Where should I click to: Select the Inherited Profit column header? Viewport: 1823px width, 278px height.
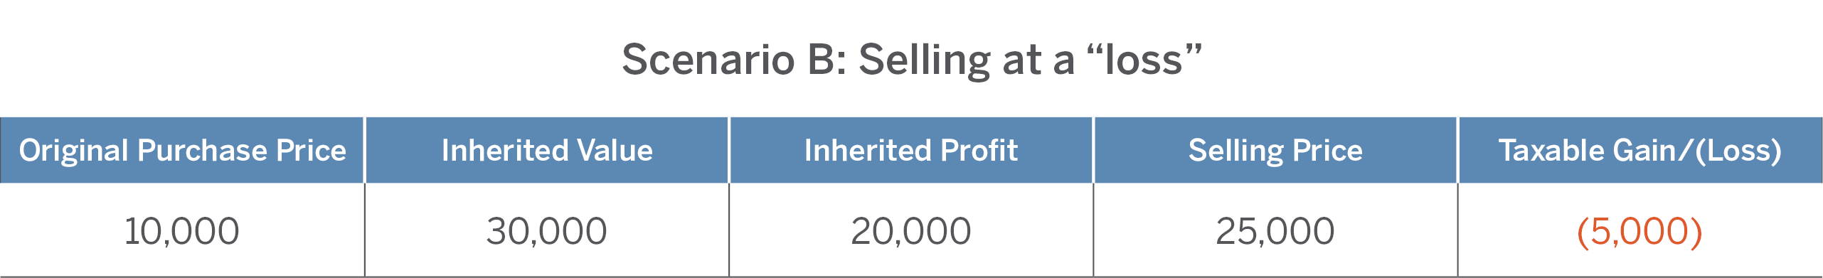[911, 150]
